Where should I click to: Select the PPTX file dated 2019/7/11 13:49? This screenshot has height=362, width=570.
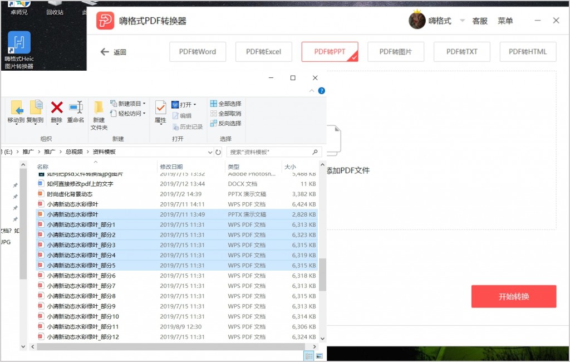pyautogui.click(x=177, y=214)
